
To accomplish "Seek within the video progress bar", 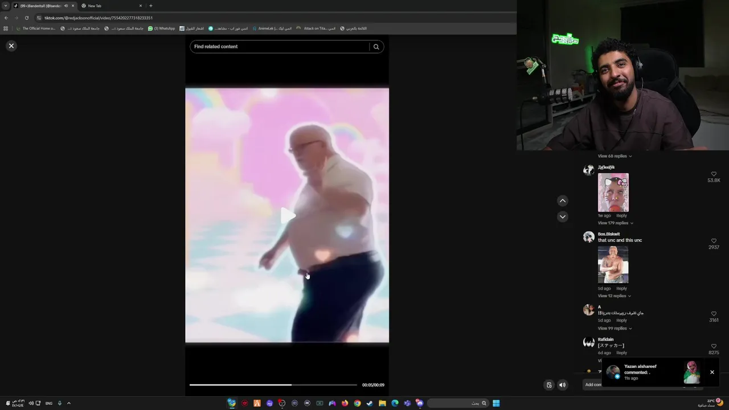I will click(x=273, y=385).
